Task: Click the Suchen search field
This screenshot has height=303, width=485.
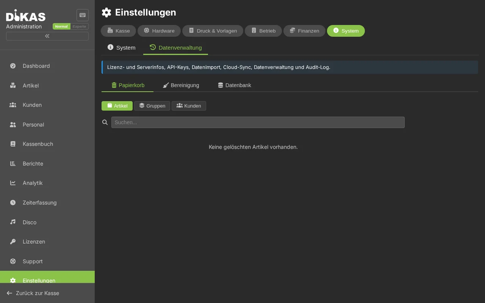Action: coord(258,122)
